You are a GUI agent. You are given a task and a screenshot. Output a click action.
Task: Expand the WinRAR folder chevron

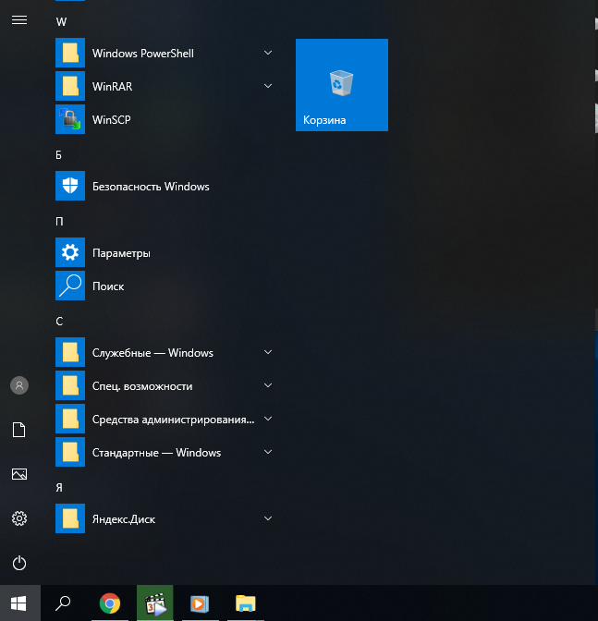(268, 86)
